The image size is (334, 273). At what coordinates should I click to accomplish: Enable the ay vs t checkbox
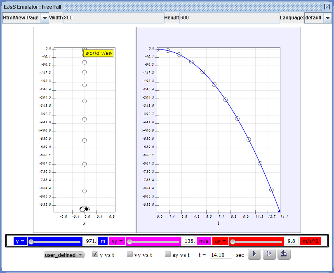168,254
